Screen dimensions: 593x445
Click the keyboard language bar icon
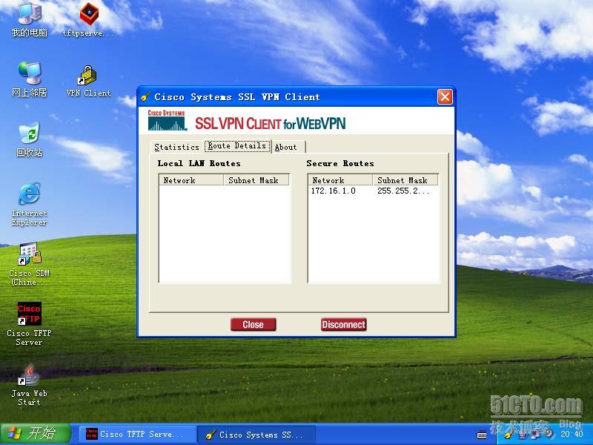482,435
